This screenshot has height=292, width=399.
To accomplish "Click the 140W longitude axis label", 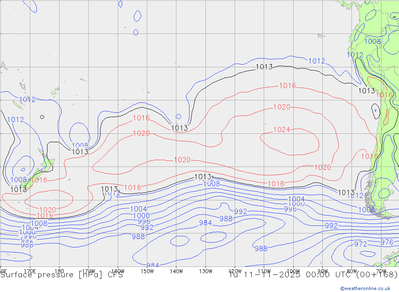I will point(176,271).
